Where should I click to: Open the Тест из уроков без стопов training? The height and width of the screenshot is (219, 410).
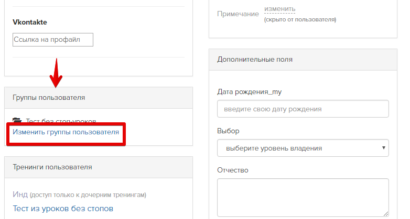tap(63, 209)
